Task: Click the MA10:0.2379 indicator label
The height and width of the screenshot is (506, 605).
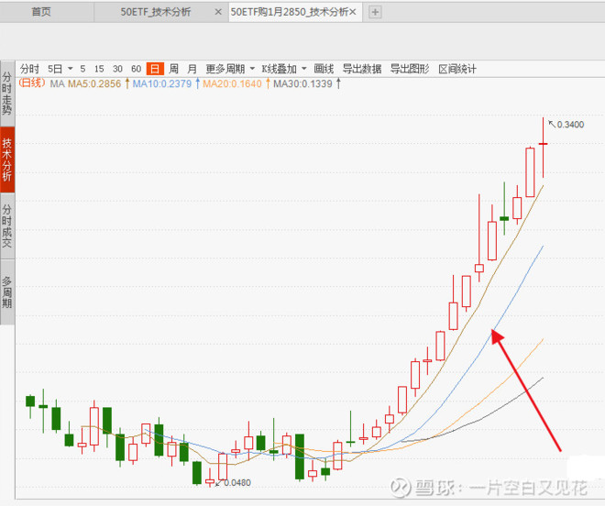Action: coord(162,83)
